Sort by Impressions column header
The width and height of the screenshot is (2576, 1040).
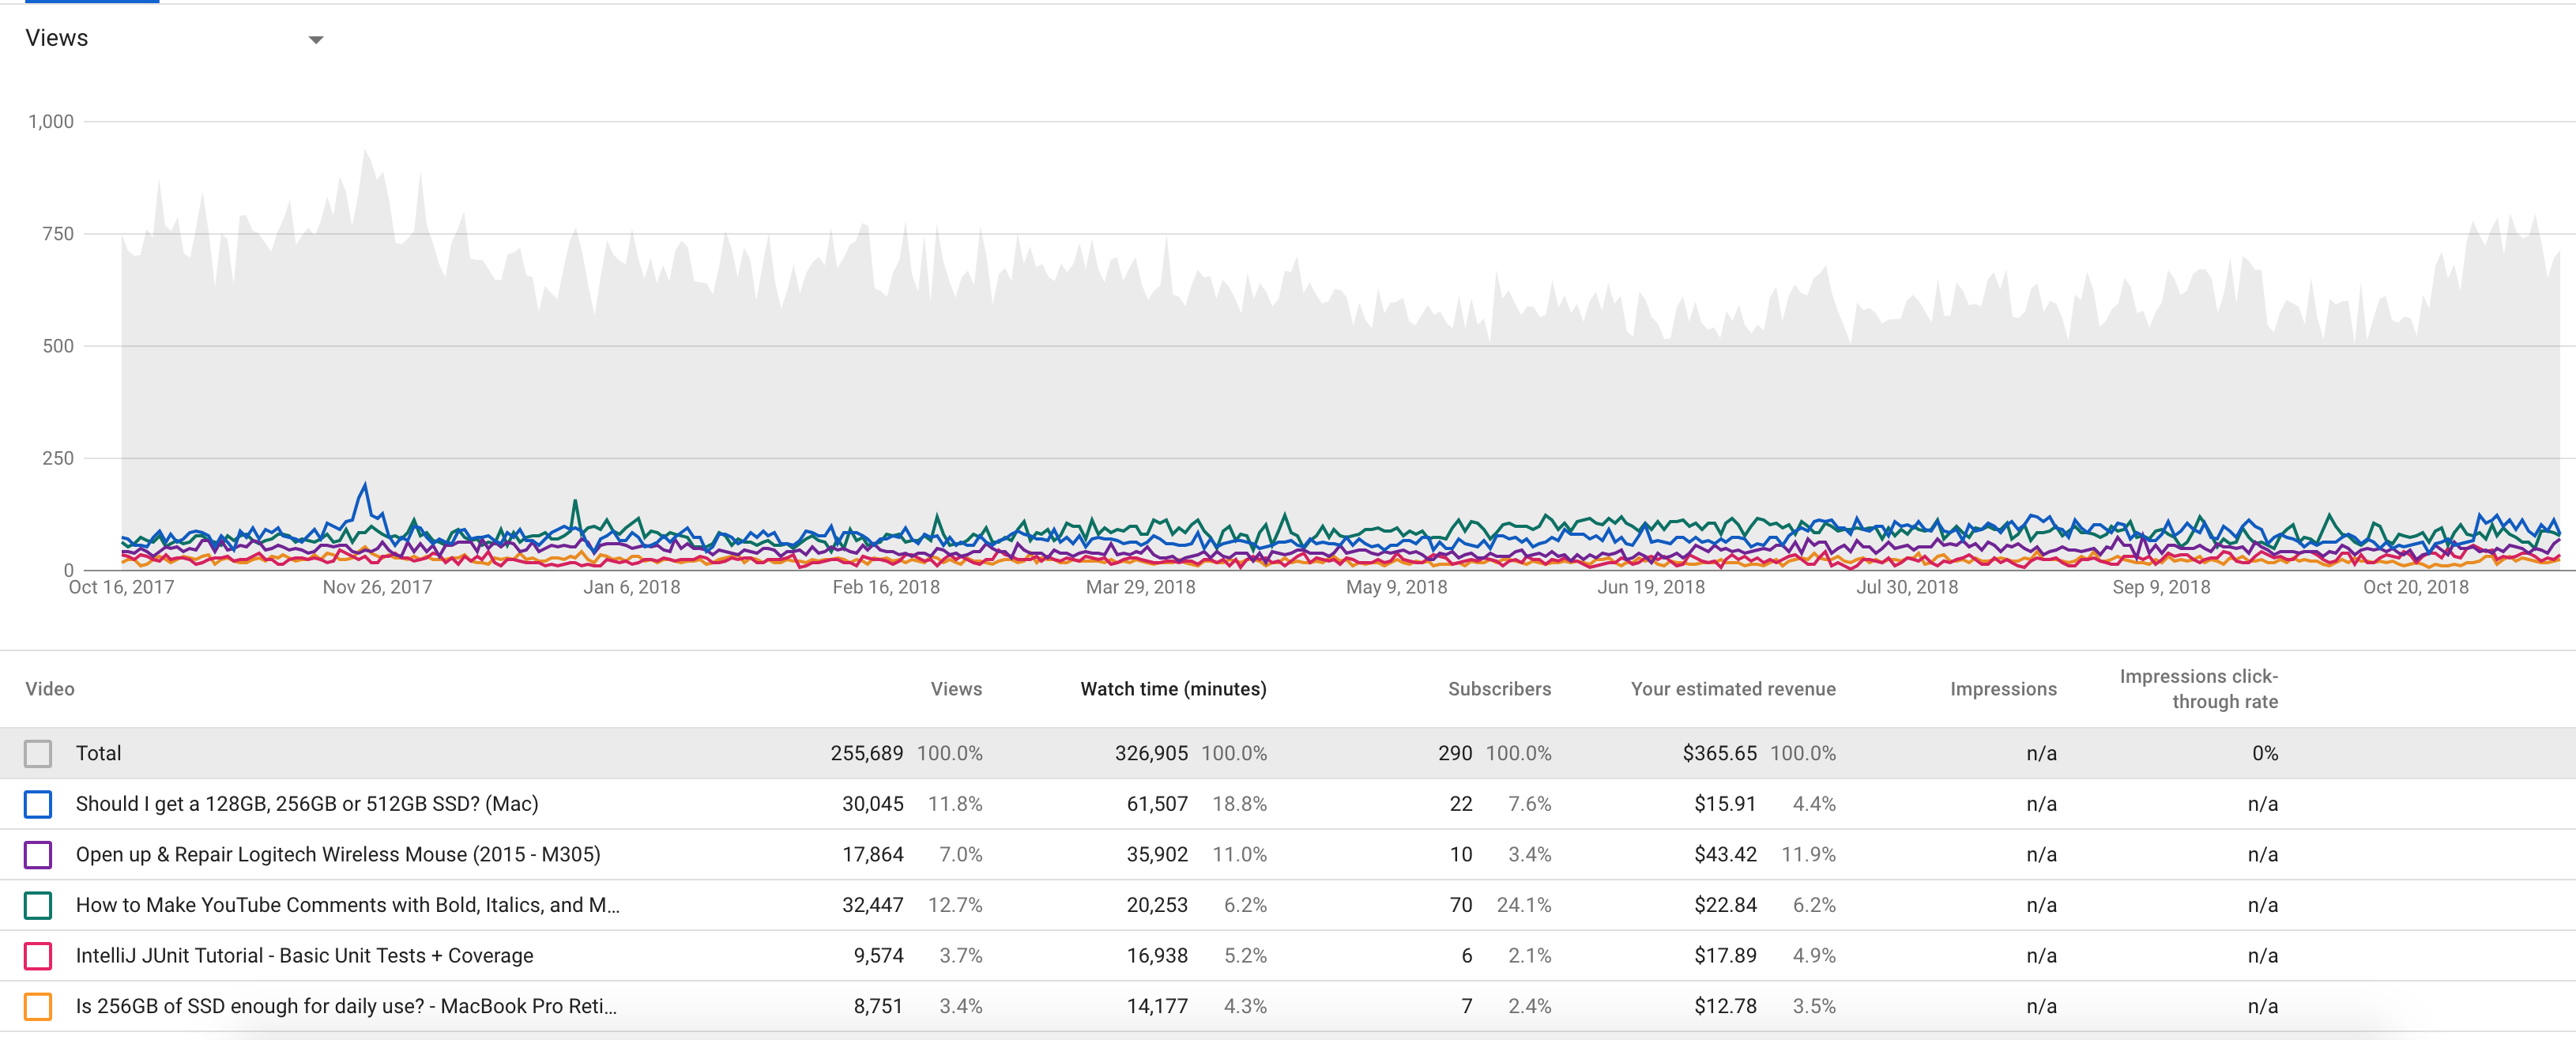point(2002,689)
